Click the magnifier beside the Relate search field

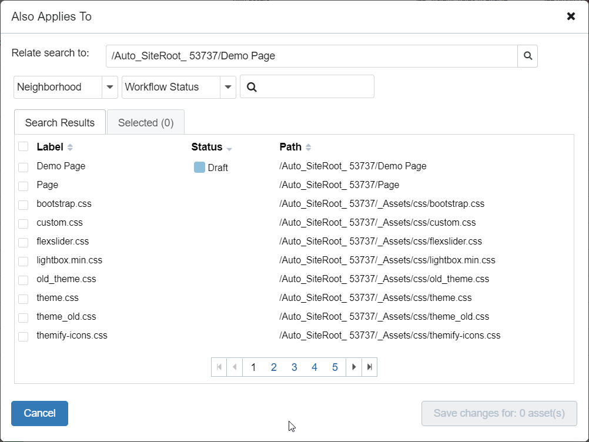tap(527, 56)
